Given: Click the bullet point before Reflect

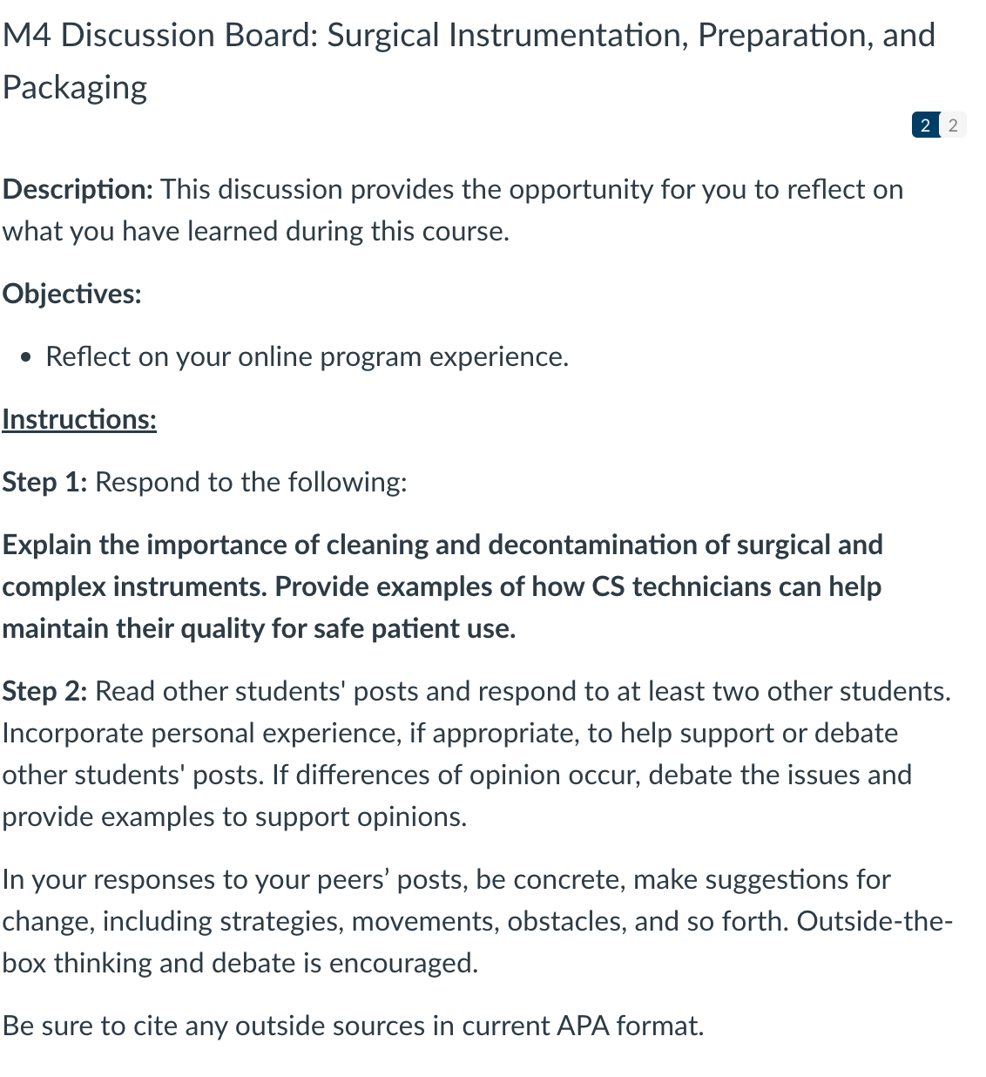Looking at the screenshot, I should pyautogui.click(x=30, y=357).
